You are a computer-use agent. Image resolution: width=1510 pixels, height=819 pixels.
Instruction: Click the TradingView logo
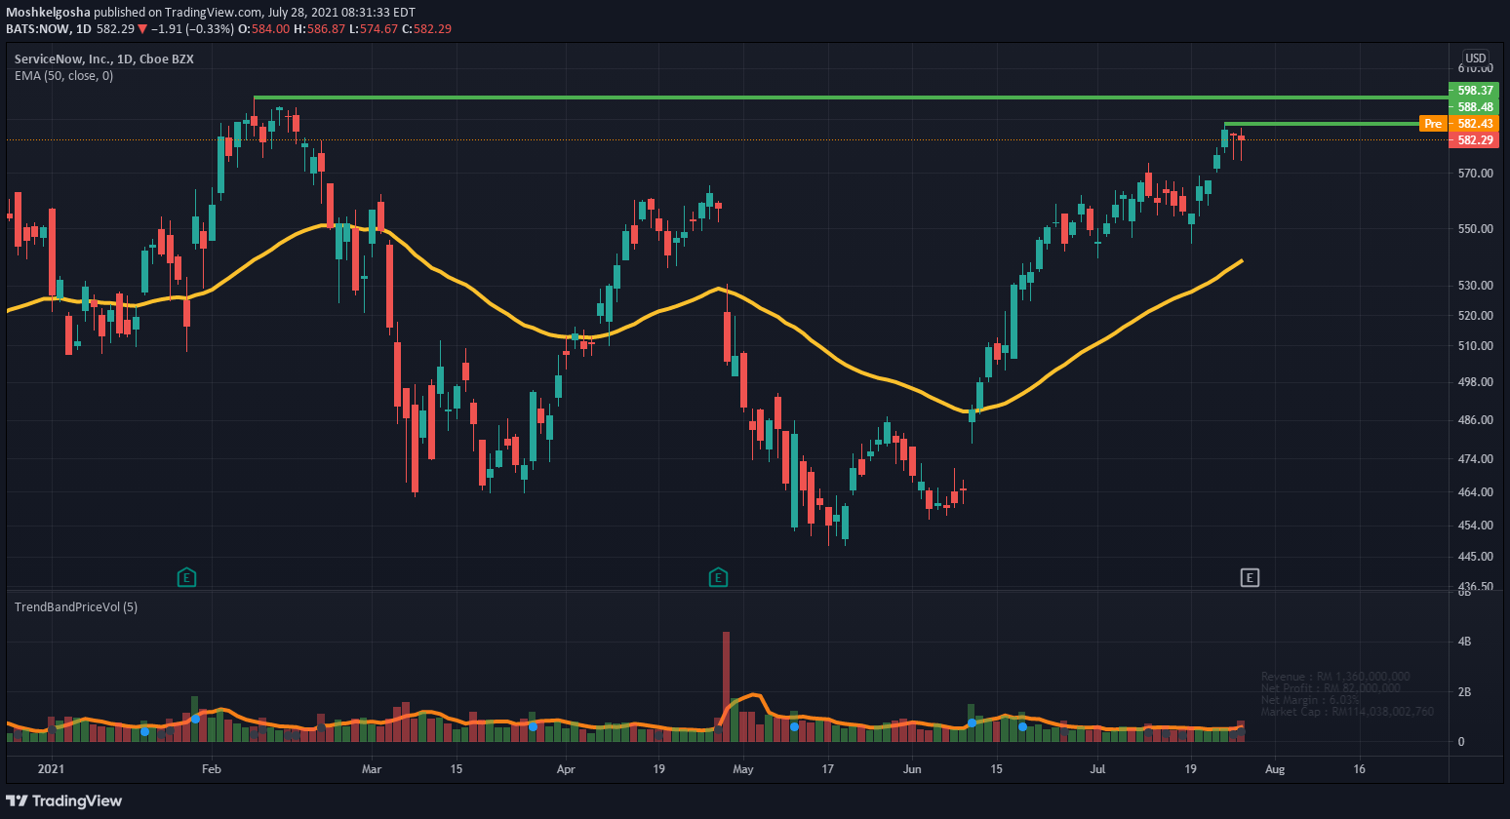(x=64, y=801)
